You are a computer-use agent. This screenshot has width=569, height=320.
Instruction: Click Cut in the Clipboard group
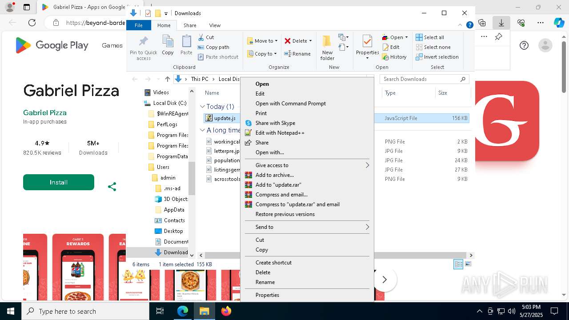[x=206, y=37]
